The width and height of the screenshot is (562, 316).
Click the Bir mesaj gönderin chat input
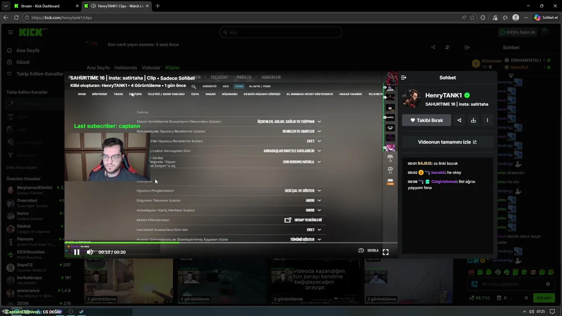511,284
